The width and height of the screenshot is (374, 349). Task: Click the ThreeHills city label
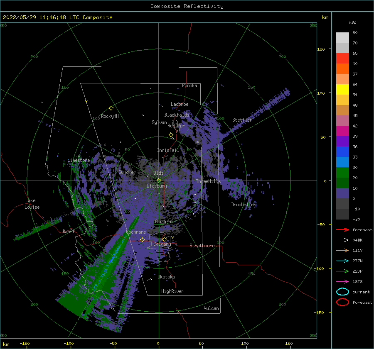[208, 181]
